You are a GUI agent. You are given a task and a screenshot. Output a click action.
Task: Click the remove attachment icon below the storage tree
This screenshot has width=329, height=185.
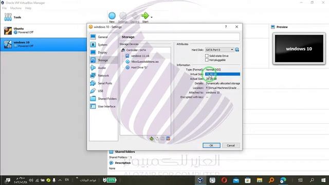(x=168, y=138)
